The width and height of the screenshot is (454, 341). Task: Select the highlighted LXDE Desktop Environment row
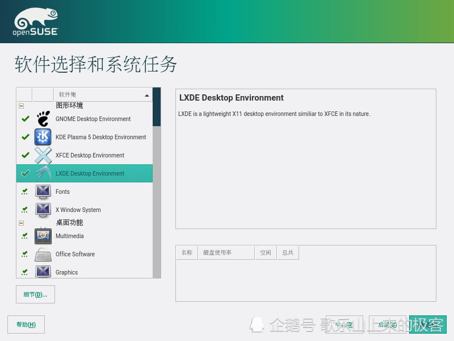(x=85, y=173)
